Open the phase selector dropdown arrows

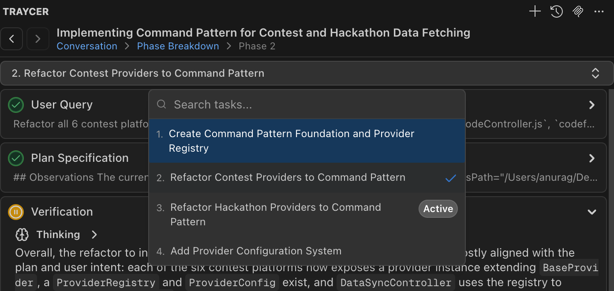click(x=595, y=73)
